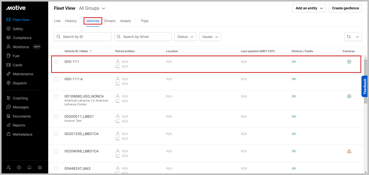Click camera warning triangle for 00204068_LBB31CA
The height and width of the screenshot is (175, 369).
click(x=349, y=151)
